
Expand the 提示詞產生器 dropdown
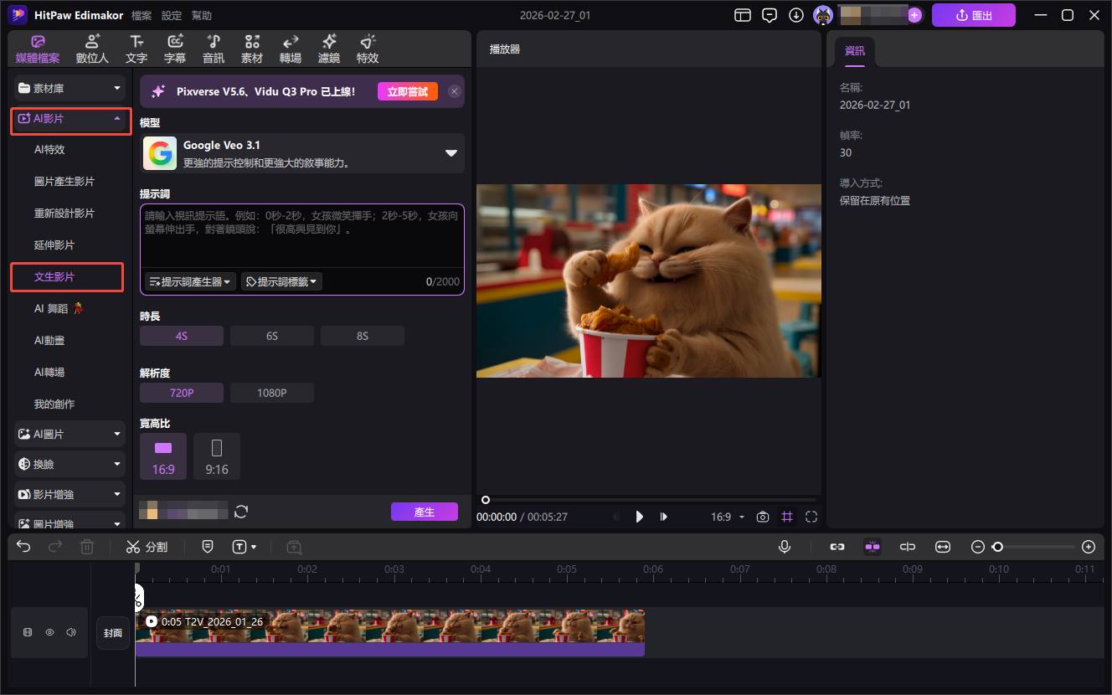pos(190,282)
